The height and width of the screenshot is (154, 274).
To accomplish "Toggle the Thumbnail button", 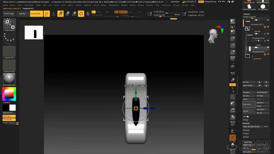I will tap(9, 120).
